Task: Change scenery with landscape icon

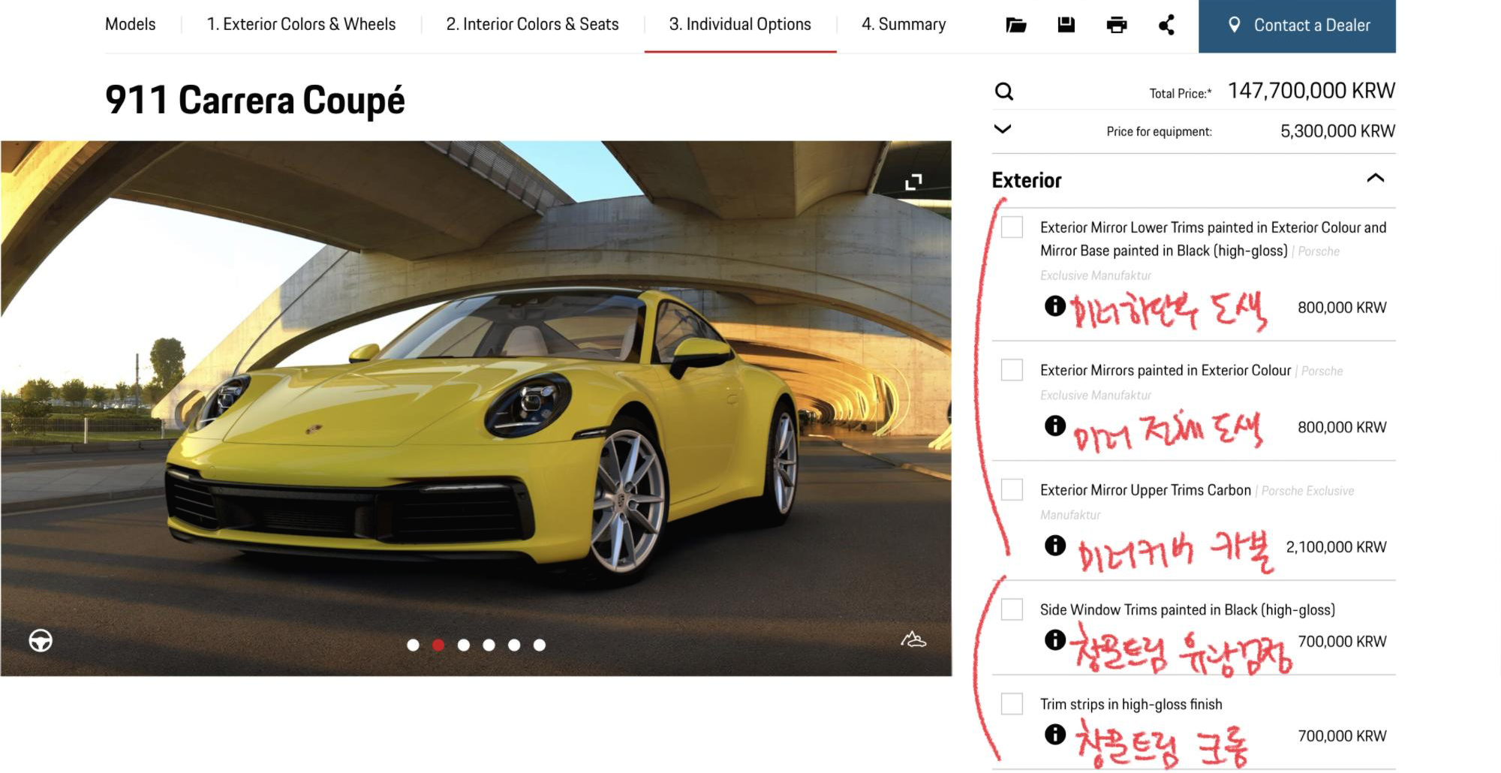Action: pos(913,639)
